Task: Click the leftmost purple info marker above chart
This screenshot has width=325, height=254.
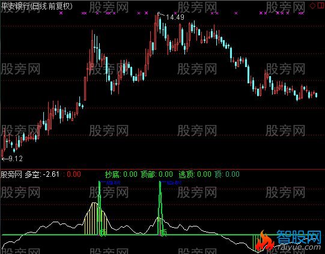Action: pos(61,13)
